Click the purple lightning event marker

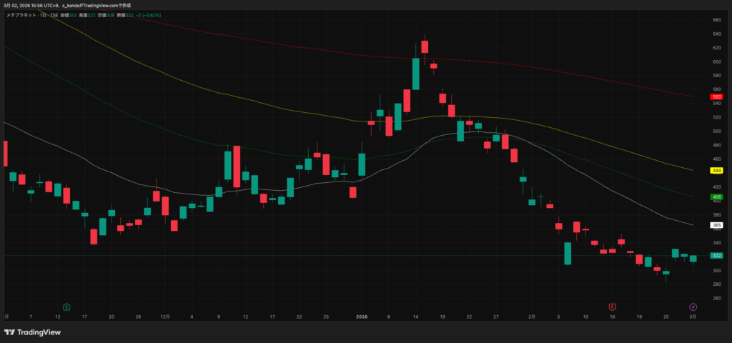click(693, 307)
